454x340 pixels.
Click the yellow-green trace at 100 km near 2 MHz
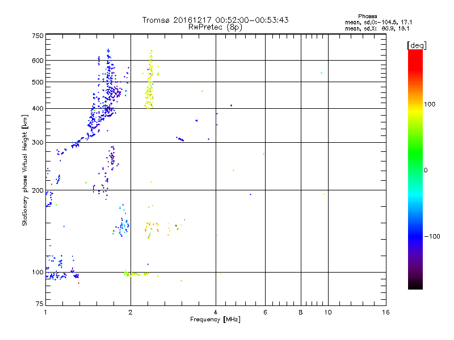pos(136,274)
